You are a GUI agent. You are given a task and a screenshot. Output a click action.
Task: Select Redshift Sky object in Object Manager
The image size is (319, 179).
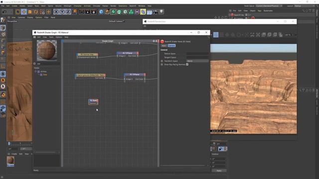pyautogui.click(x=239, y=15)
